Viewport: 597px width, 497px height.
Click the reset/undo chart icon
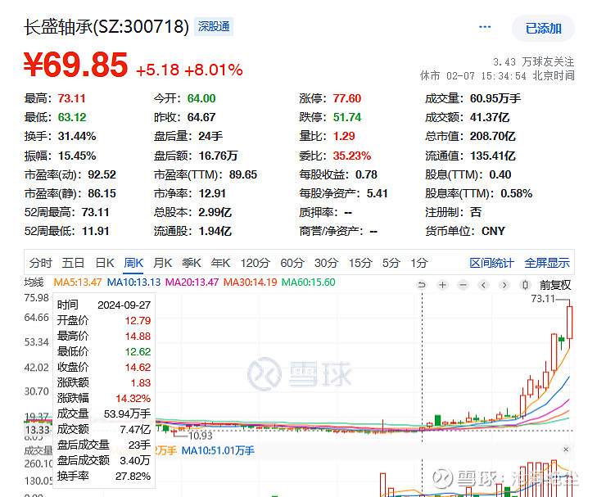422,285
